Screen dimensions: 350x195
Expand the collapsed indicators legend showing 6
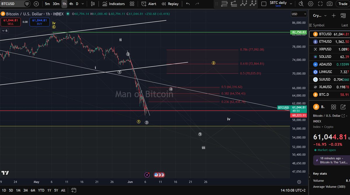pyautogui.click(x=5, y=31)
